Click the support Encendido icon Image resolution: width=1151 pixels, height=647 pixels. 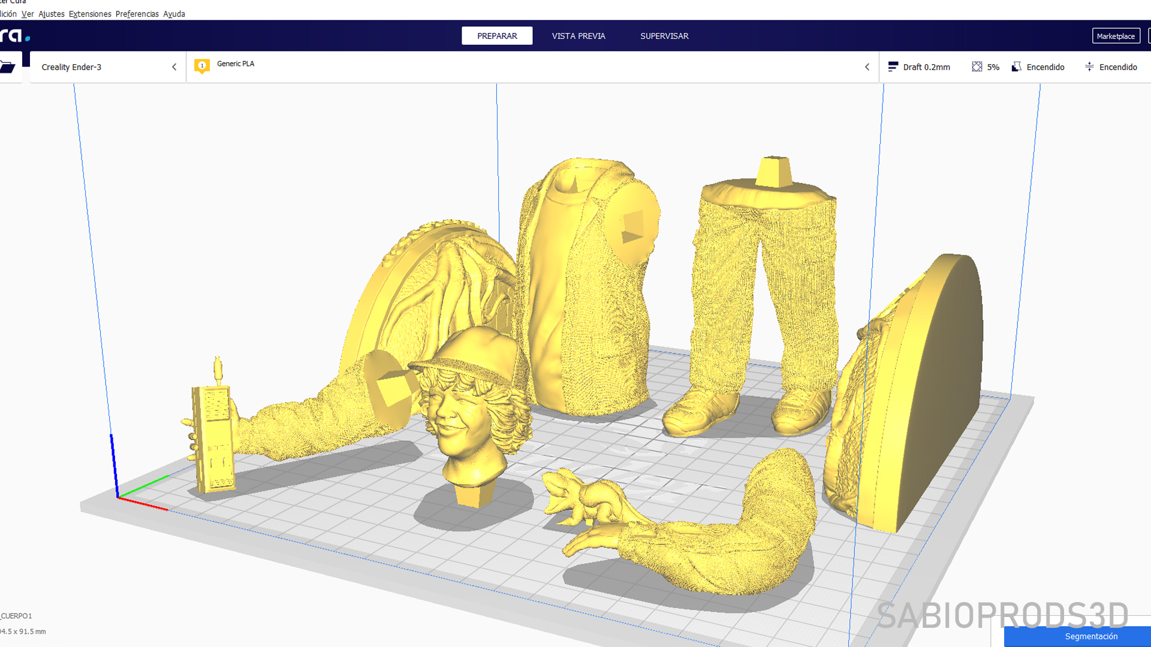tap(1016, 66)
